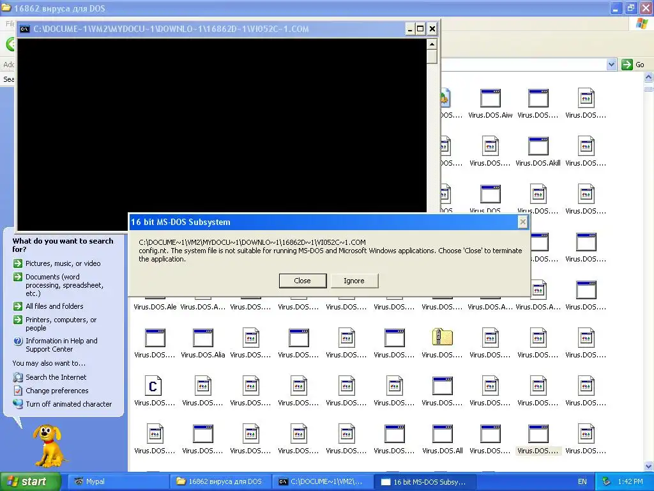654x491 pixels.
Task: Minimize the 16862 вируса для DOS Explorer window
Action: pos(616,8)
